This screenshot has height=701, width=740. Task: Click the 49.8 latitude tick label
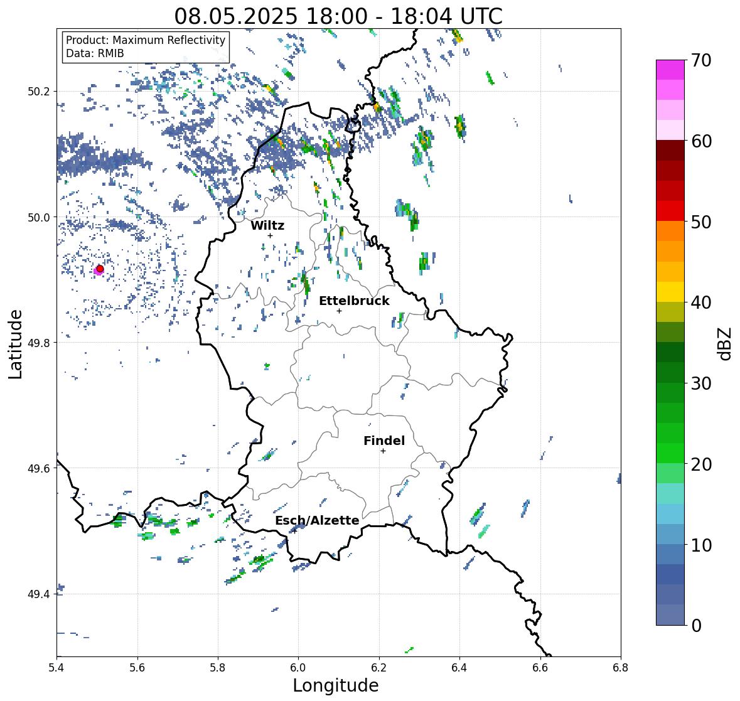(39, 343)
